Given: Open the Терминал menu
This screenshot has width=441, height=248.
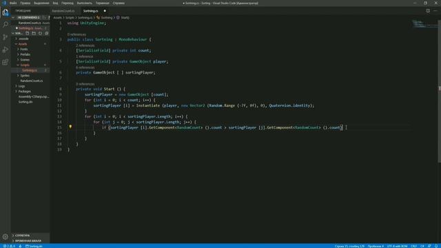Looking at the screenshot, I should pyautogui.click(x=102, y=3).
